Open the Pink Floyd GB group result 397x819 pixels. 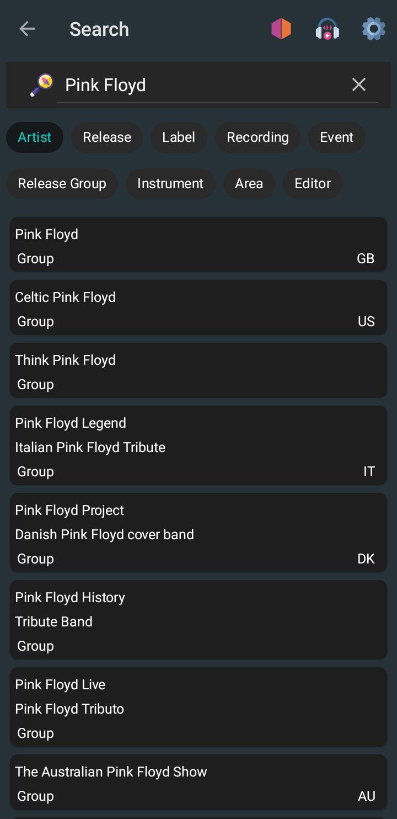pos(198,245)
